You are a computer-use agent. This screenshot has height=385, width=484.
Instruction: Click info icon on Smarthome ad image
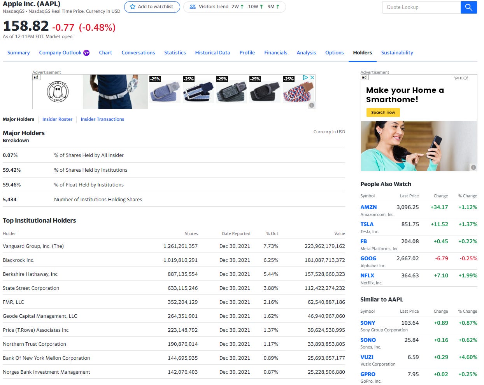(x=473, y=167)
